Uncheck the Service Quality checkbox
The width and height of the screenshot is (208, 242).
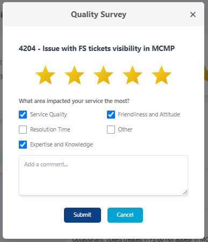point(23,114)
